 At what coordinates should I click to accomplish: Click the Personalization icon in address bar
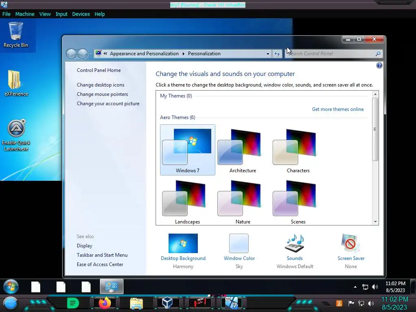tap(98, 53)
